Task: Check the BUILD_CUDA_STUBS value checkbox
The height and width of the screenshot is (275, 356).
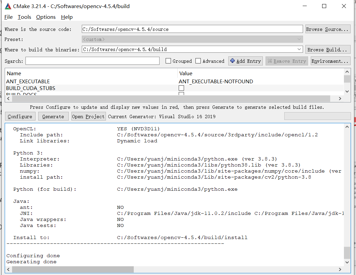Action: pyautogui.click(x=181, y=88)
